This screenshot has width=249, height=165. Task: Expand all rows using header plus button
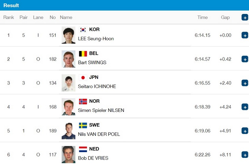[x=245, y=17]
